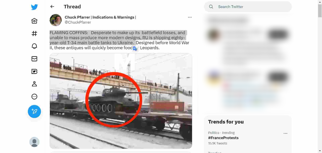Image resolution: width=322 pixels, height=153 pixels.
Task: Click the Search Twitter field
Action: [248, 7]
